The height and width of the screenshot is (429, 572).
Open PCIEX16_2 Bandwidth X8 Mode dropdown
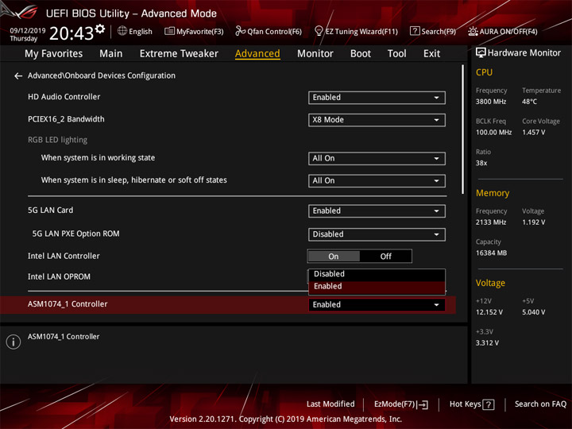pos(377,120)
